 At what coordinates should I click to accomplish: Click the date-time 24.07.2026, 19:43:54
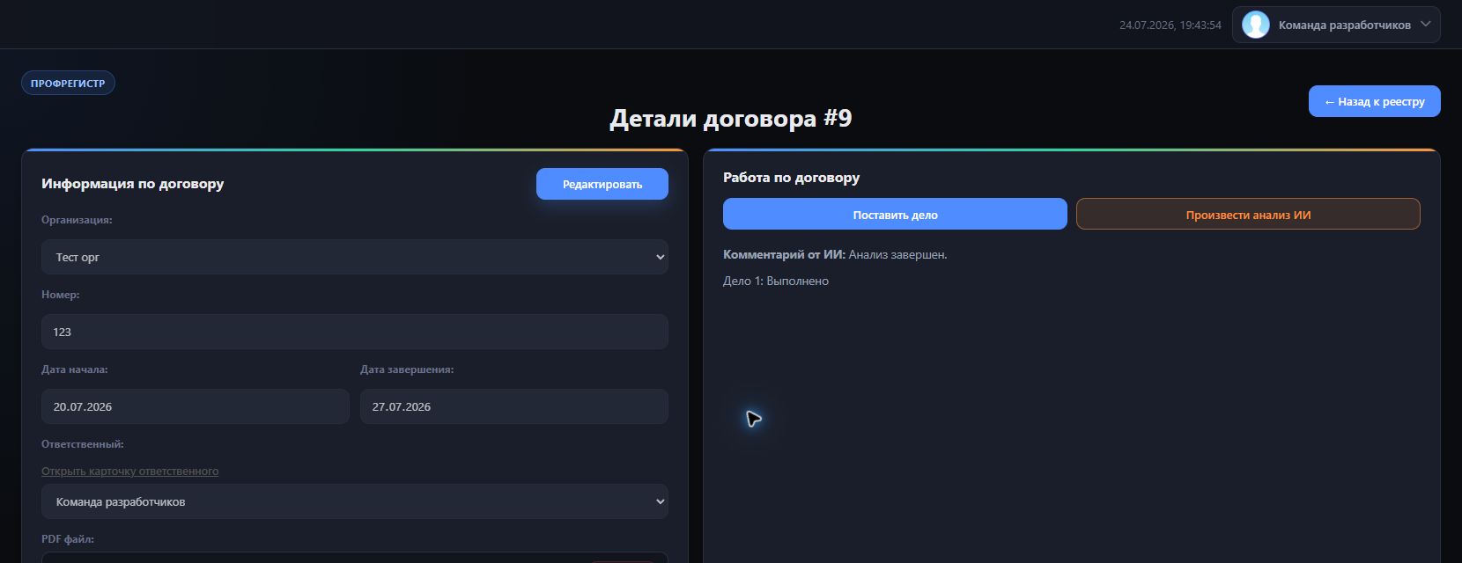pos(1170,25)
